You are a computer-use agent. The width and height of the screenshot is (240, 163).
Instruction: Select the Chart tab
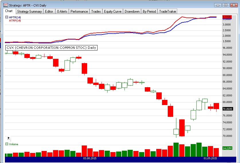[9, 11]
